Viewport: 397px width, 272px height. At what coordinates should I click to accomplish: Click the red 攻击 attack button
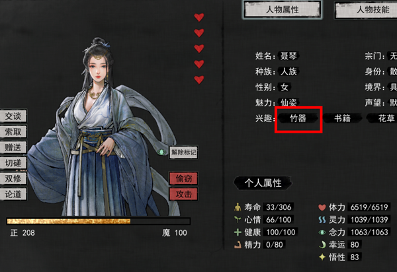[x=183, y=194]
